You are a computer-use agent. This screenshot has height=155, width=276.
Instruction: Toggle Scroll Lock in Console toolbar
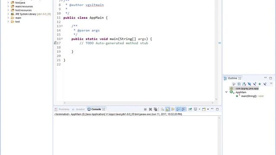pos(168,109)
